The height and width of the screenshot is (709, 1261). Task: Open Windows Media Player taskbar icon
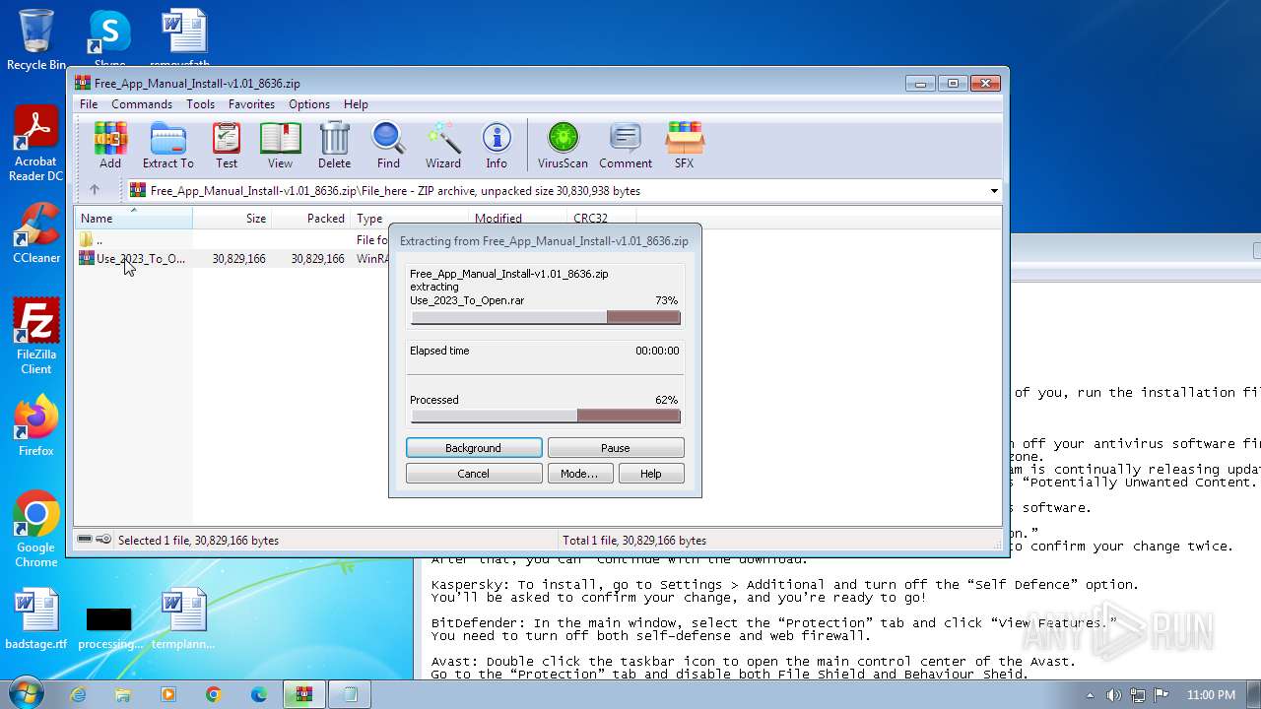point(168,694)
